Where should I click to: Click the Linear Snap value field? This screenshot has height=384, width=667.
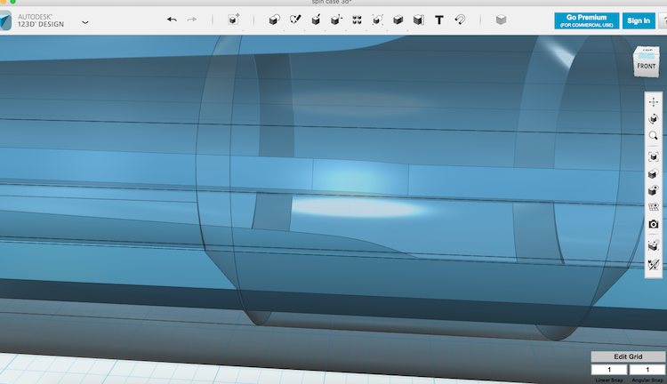609,370
